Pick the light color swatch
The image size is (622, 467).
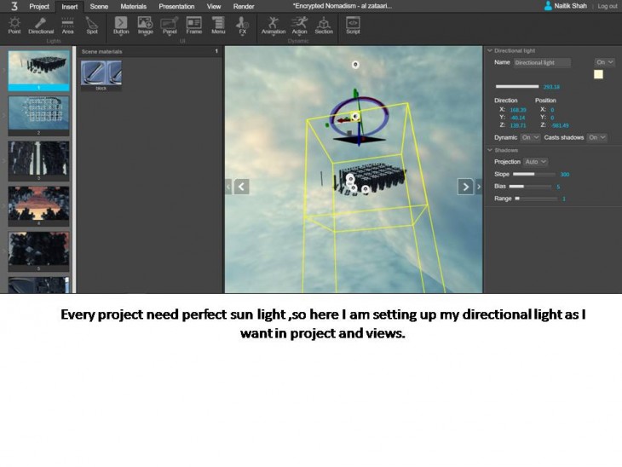598,74
